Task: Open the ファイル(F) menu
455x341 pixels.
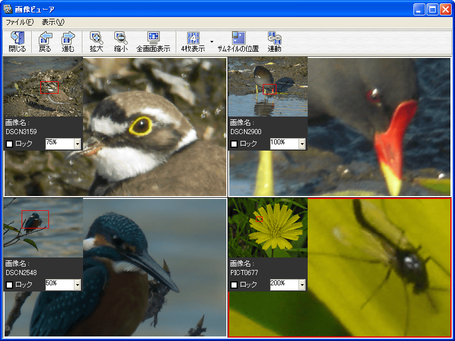Action: (x=20, y=22)
